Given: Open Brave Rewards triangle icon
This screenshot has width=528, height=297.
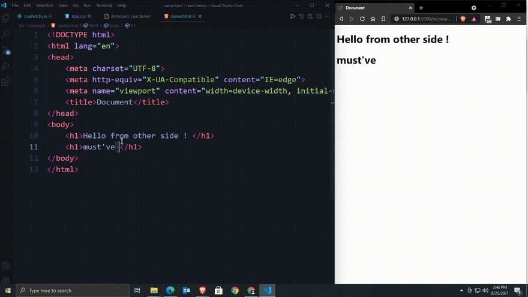Looking at the screenshot, I should tap(474, 19).
